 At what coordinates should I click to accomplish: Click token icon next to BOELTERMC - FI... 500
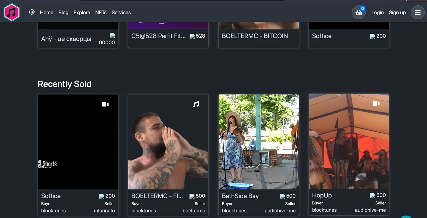coord(192,196)
